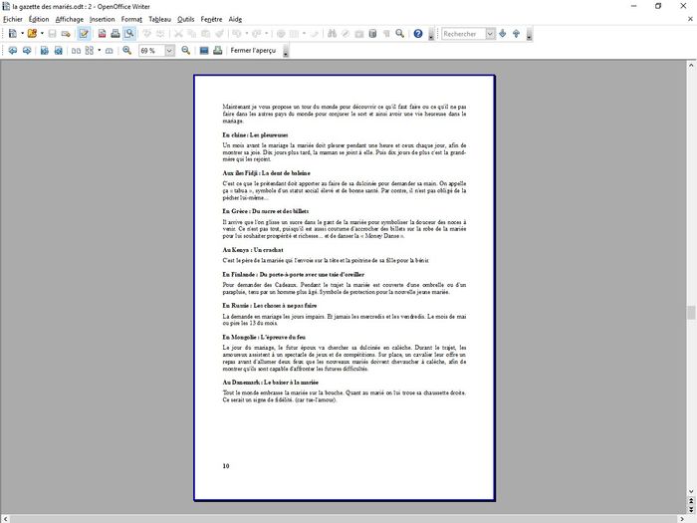Click the previewed page 10 thumbnail
The width and height of the screenshot is (697, 523).
(x=345, y=288)
